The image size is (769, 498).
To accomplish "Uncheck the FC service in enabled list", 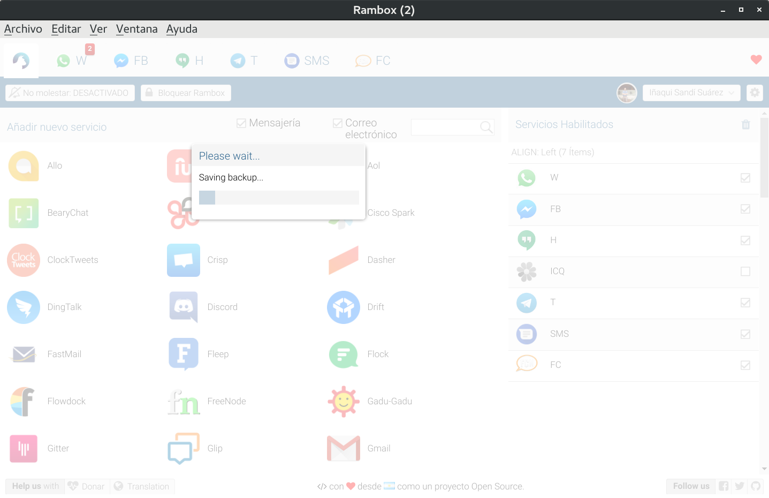I will (745, 365).
